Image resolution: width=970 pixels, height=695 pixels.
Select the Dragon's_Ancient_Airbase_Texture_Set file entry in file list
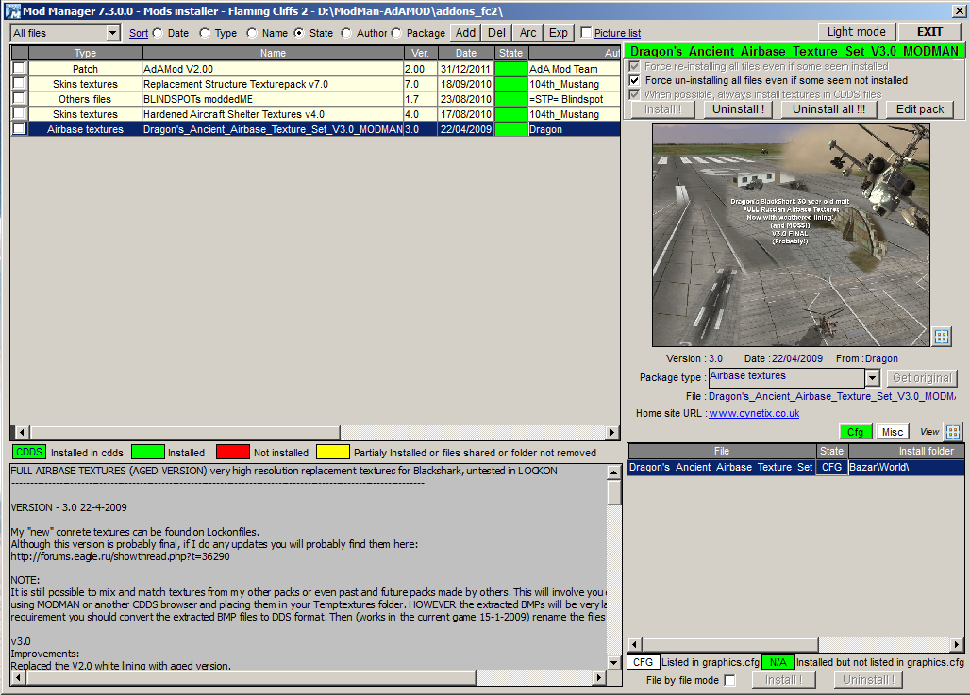point(721,468)
